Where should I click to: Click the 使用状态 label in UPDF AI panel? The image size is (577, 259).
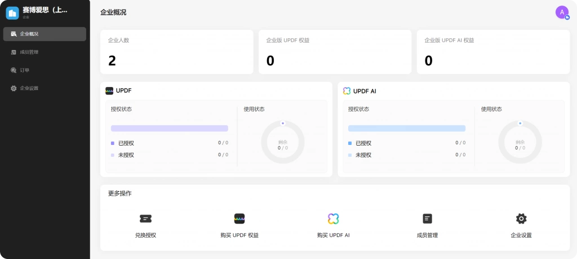(x=491, y=109)
